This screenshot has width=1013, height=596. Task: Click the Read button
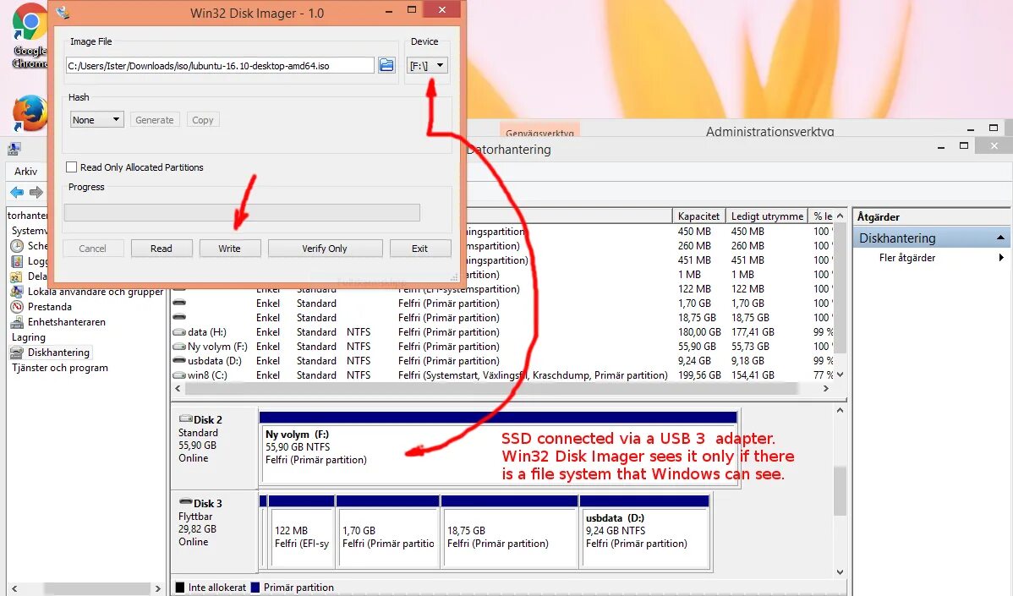(162, 249)
